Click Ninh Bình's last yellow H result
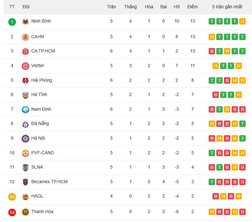The width and height of the screenshot is (252, 222). coord(242,21)
